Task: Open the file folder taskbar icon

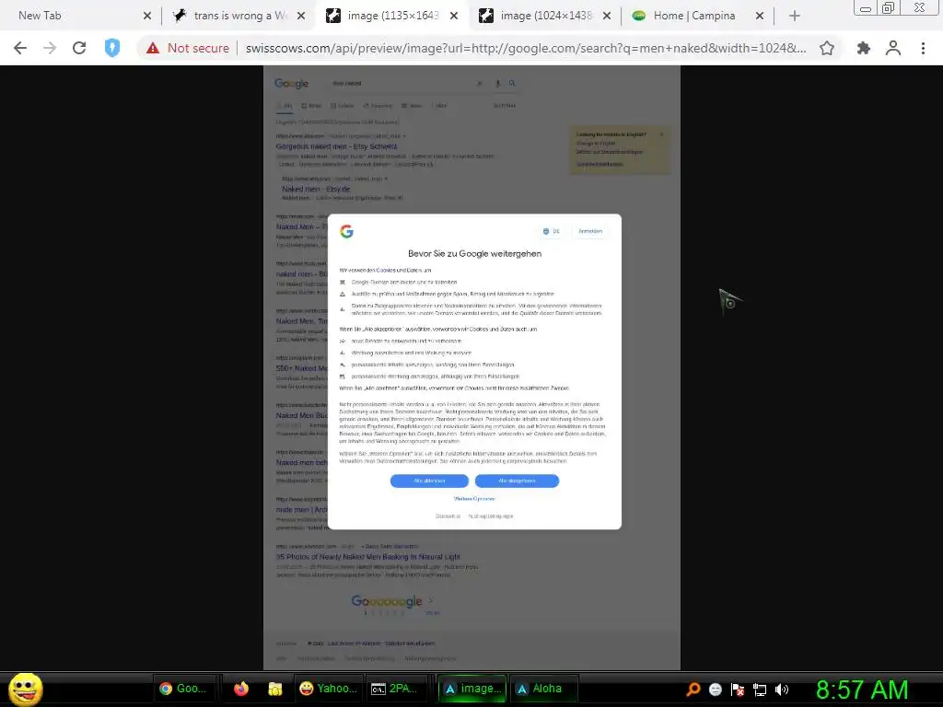Action: click(x=274, y=689)
